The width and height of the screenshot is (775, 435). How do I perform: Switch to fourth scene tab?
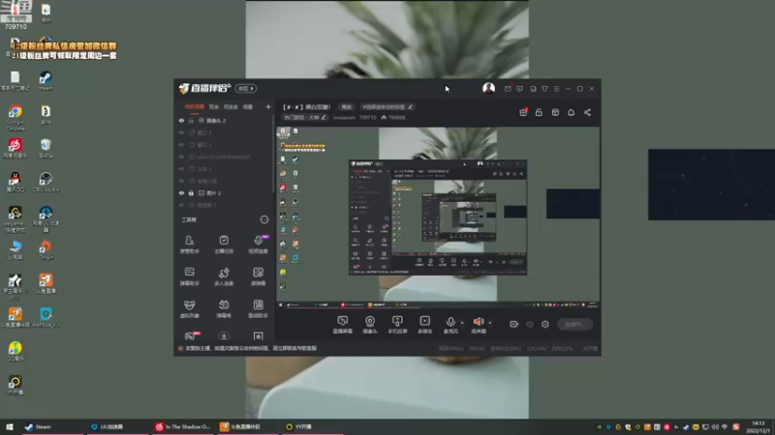point(248,107)
